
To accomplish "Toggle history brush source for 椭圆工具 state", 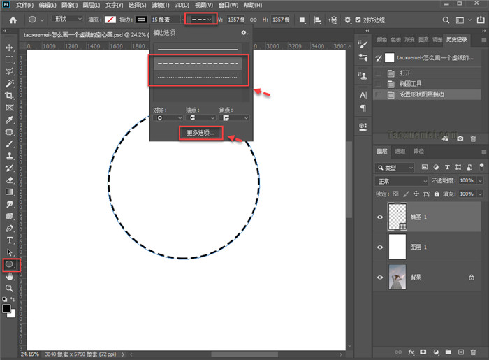I will pyautogui.click(x=379, y=84).
